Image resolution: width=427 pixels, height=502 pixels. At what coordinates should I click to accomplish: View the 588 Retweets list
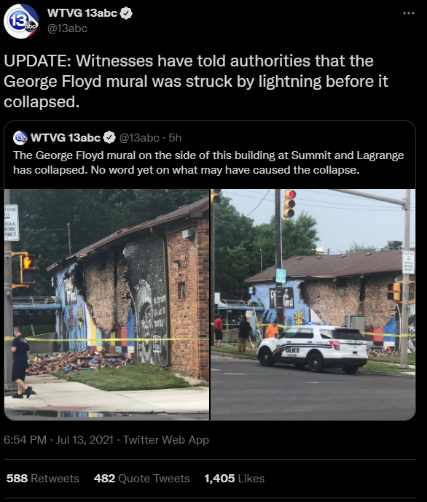(x=42, y=479)
